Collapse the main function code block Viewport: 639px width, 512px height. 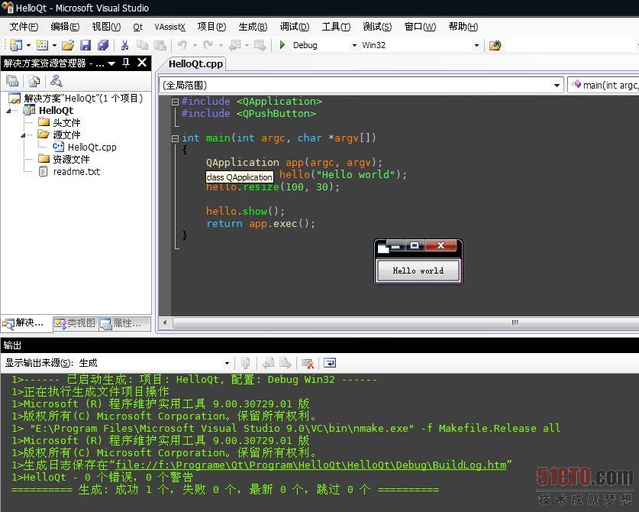(175, 138)
